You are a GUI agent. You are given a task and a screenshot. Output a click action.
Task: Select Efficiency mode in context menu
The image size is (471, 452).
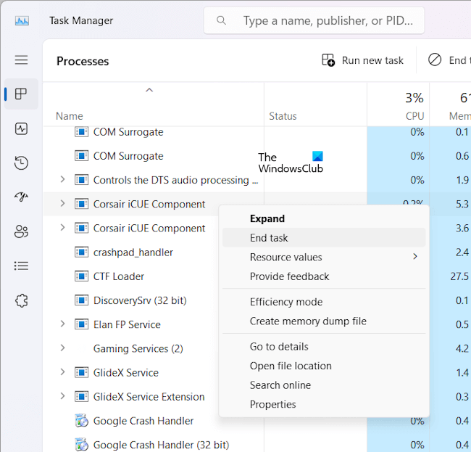click(286, 302)
